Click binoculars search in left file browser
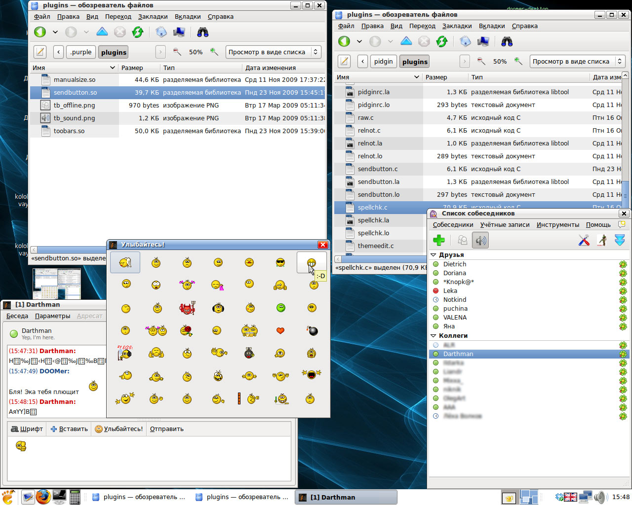Viewport: 632px width, 505px height. [x=203, y=32]
